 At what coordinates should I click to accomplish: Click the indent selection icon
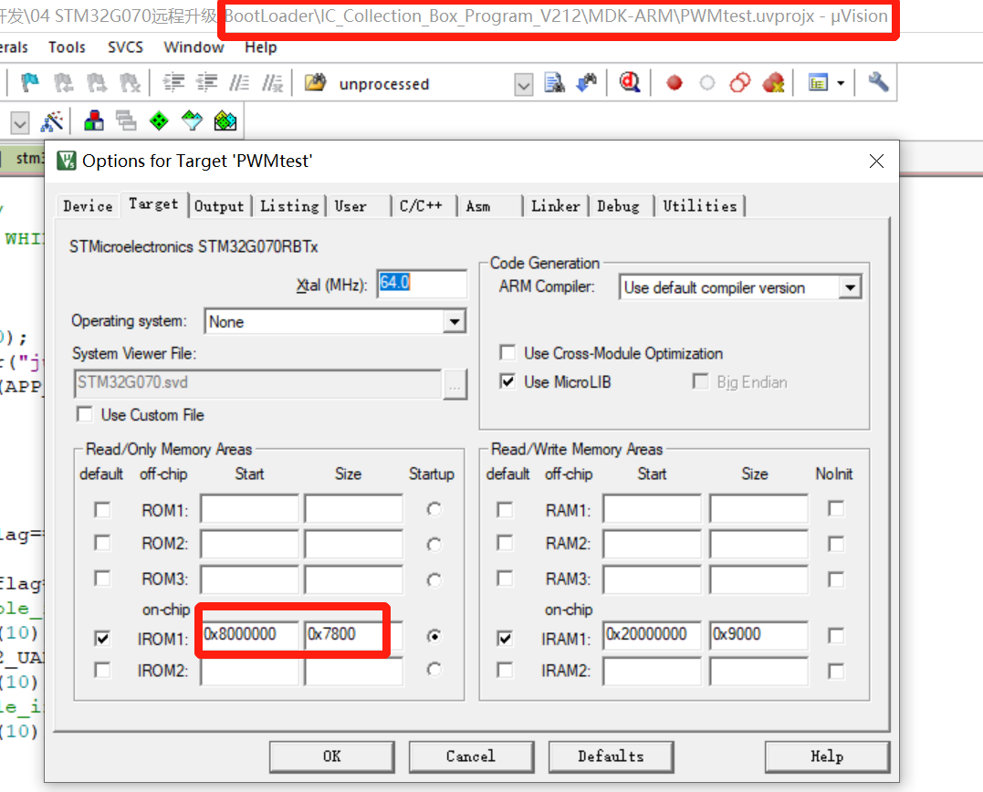173,83
